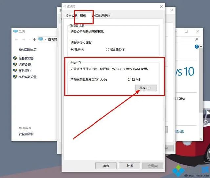The height and width of the screenshot is (178, 210).
Task: Click the System window title icon
Action: 15,31
